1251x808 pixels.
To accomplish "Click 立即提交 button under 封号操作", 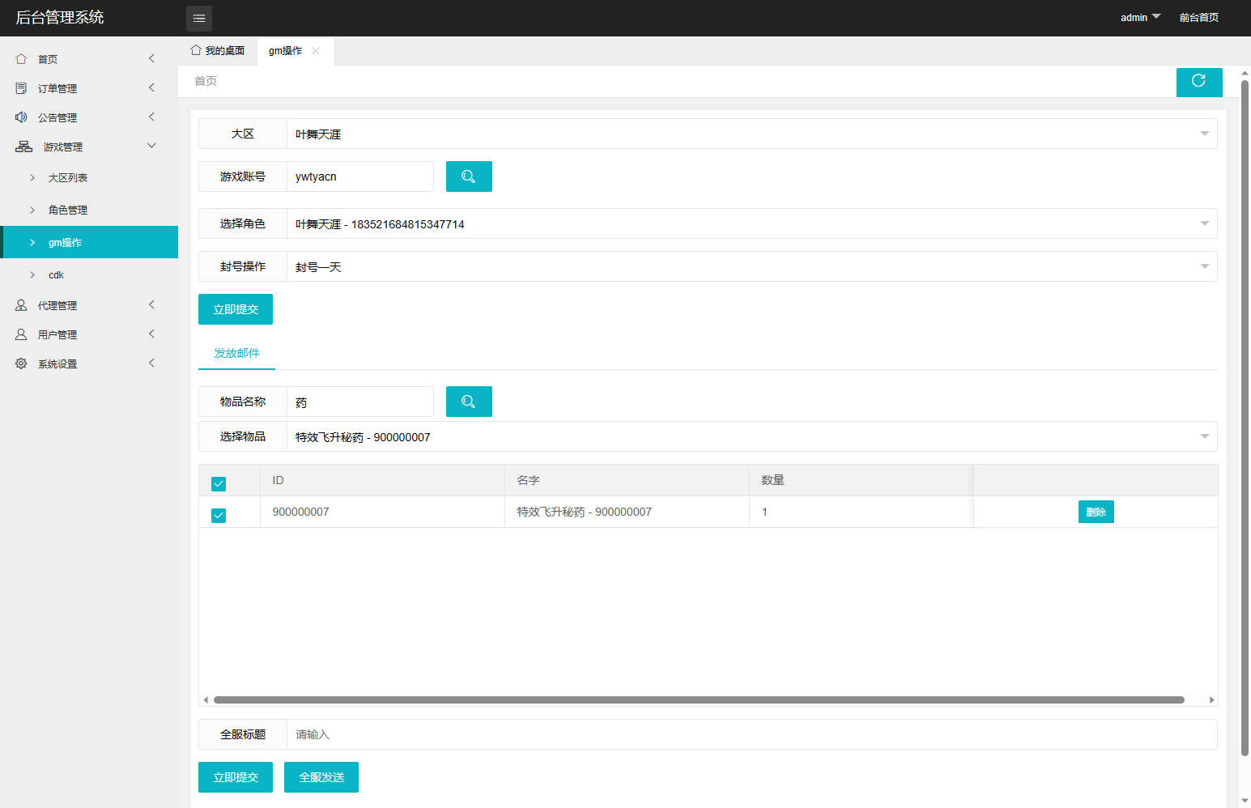I will pyautogui.click(x=236, y=309).
